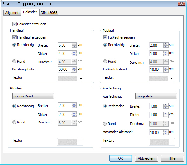This screenshot has width=187, height=165.
Task: Toggle Handlauf erzeugen checkbox
Action: 14,37
